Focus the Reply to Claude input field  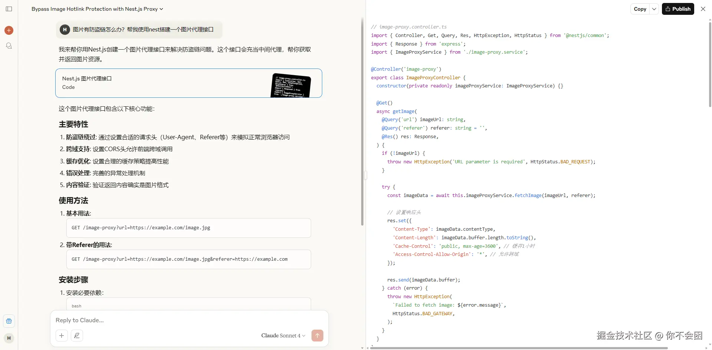pos(189,320)
